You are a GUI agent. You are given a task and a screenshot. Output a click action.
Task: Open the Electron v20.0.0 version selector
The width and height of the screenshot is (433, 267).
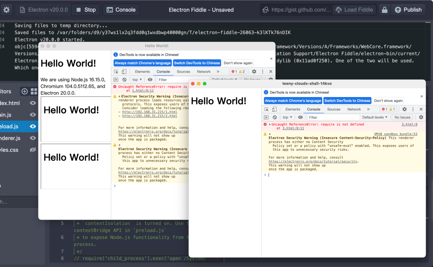pyautogui.click(x=44, y=10)
